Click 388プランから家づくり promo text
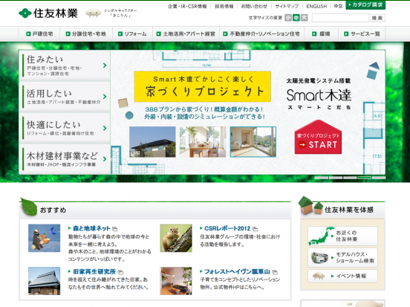Image resolution: width=410 pixels, height=307 pixels. pyautogui.click(x=204, y=109)
